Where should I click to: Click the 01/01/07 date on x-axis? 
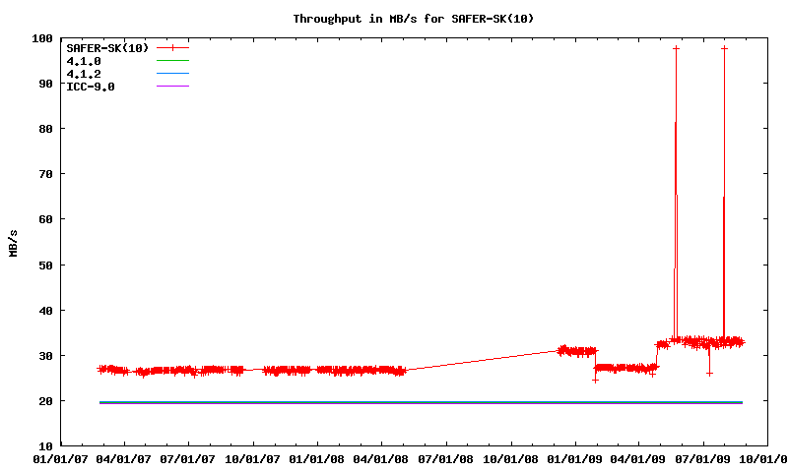pyautogui.click(x=59, y=458)
